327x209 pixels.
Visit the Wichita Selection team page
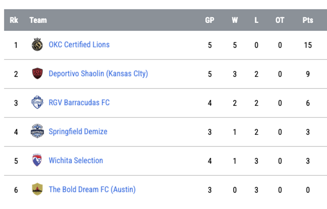coord(76,160)
